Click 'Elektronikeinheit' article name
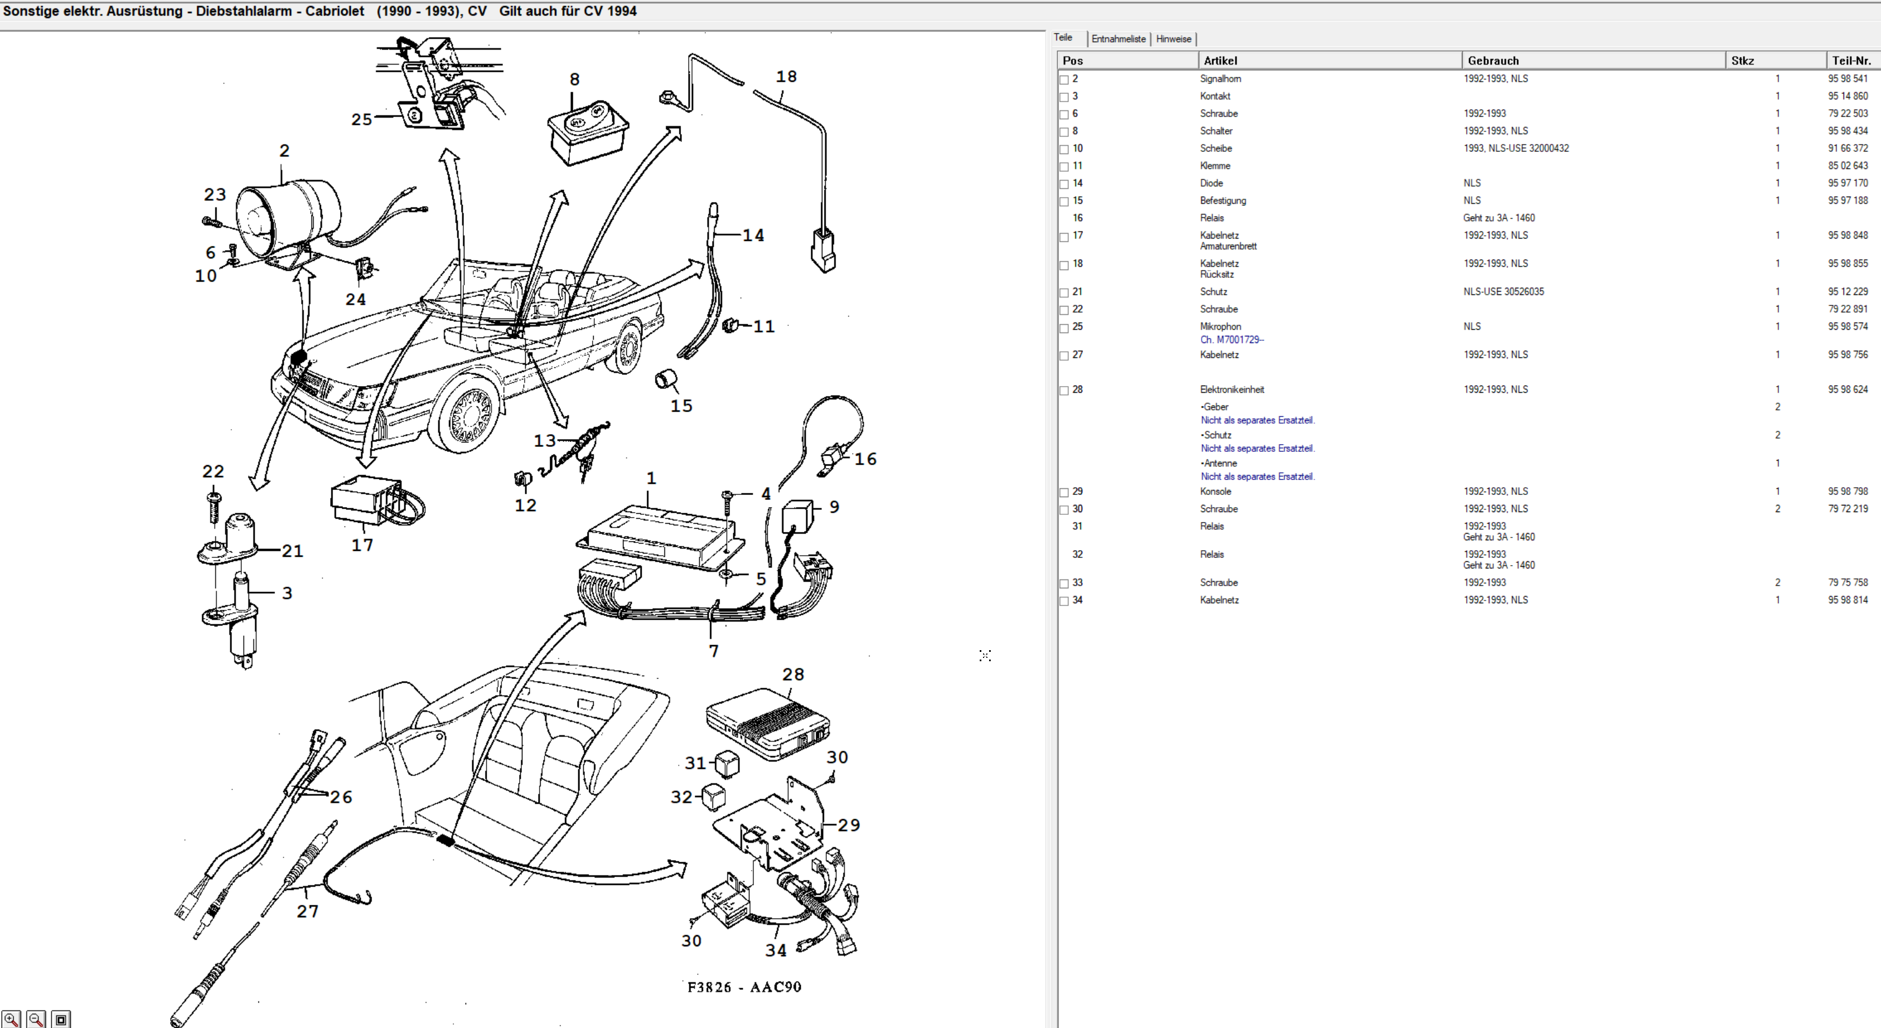 point(1231,389)
